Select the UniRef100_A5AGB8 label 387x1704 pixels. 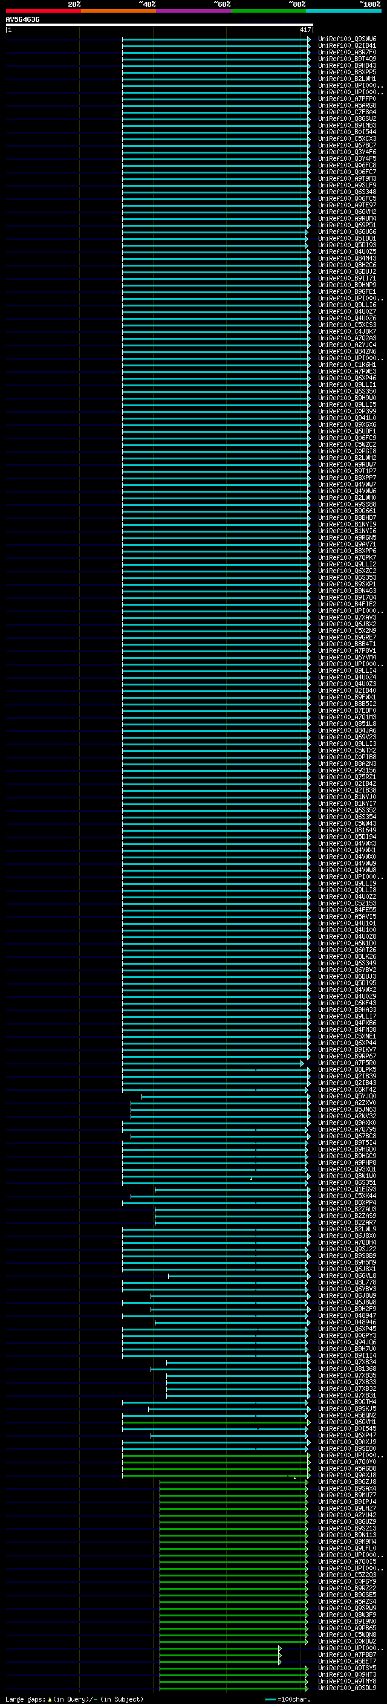pyautogui.click(x=347, y=1468)
